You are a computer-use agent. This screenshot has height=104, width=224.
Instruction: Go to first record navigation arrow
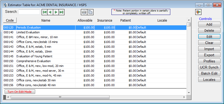point(45,12)
